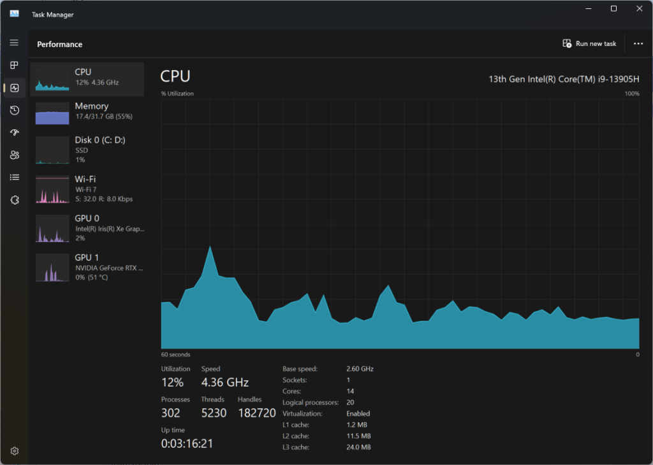653x465 pixels.
Task: Select the Performance page icon
Action: point(14,88)
